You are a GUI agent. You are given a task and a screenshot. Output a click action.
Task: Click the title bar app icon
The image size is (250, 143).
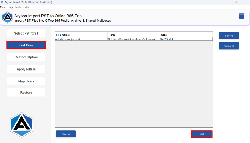2,2
